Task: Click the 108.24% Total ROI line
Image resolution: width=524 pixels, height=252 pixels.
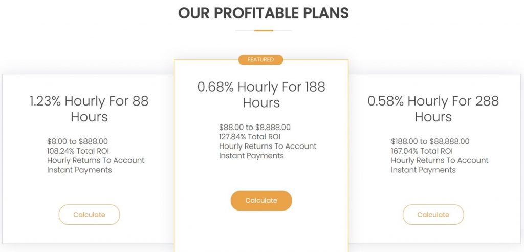Action: [78, 151]
